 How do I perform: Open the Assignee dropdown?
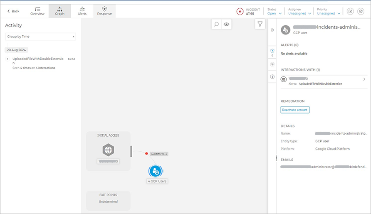click(299, 13)
